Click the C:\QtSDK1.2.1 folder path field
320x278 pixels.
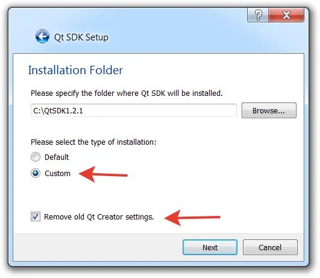134,110
